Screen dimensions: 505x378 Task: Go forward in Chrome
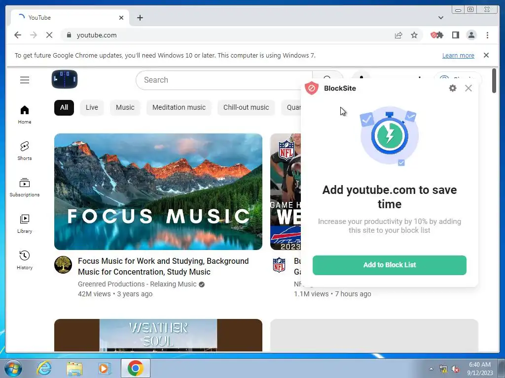34,35
